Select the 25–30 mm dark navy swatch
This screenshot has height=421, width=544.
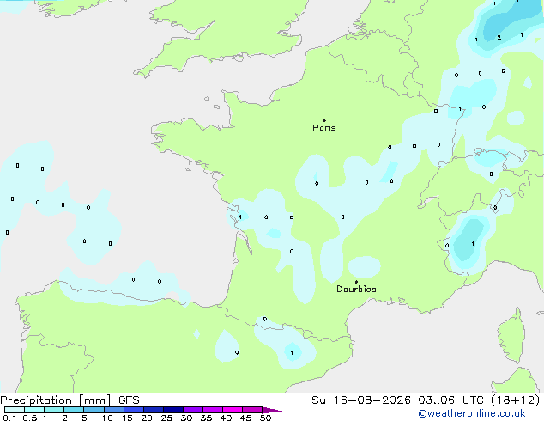click(x=173, y=410)
